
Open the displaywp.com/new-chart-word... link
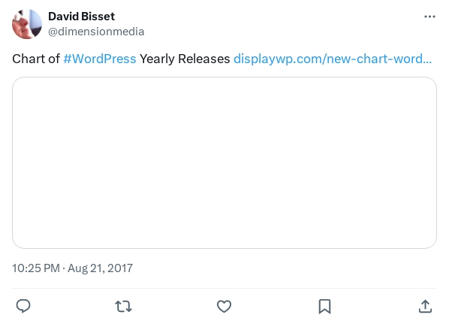[x=333, y=59]
